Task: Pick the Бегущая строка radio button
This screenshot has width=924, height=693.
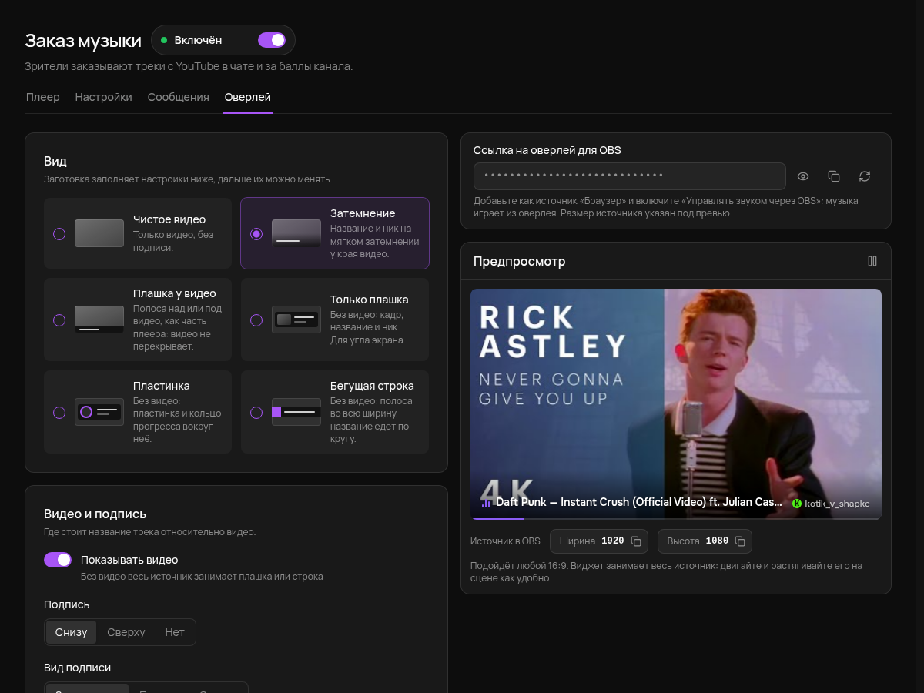Action: tap(256, 413)
